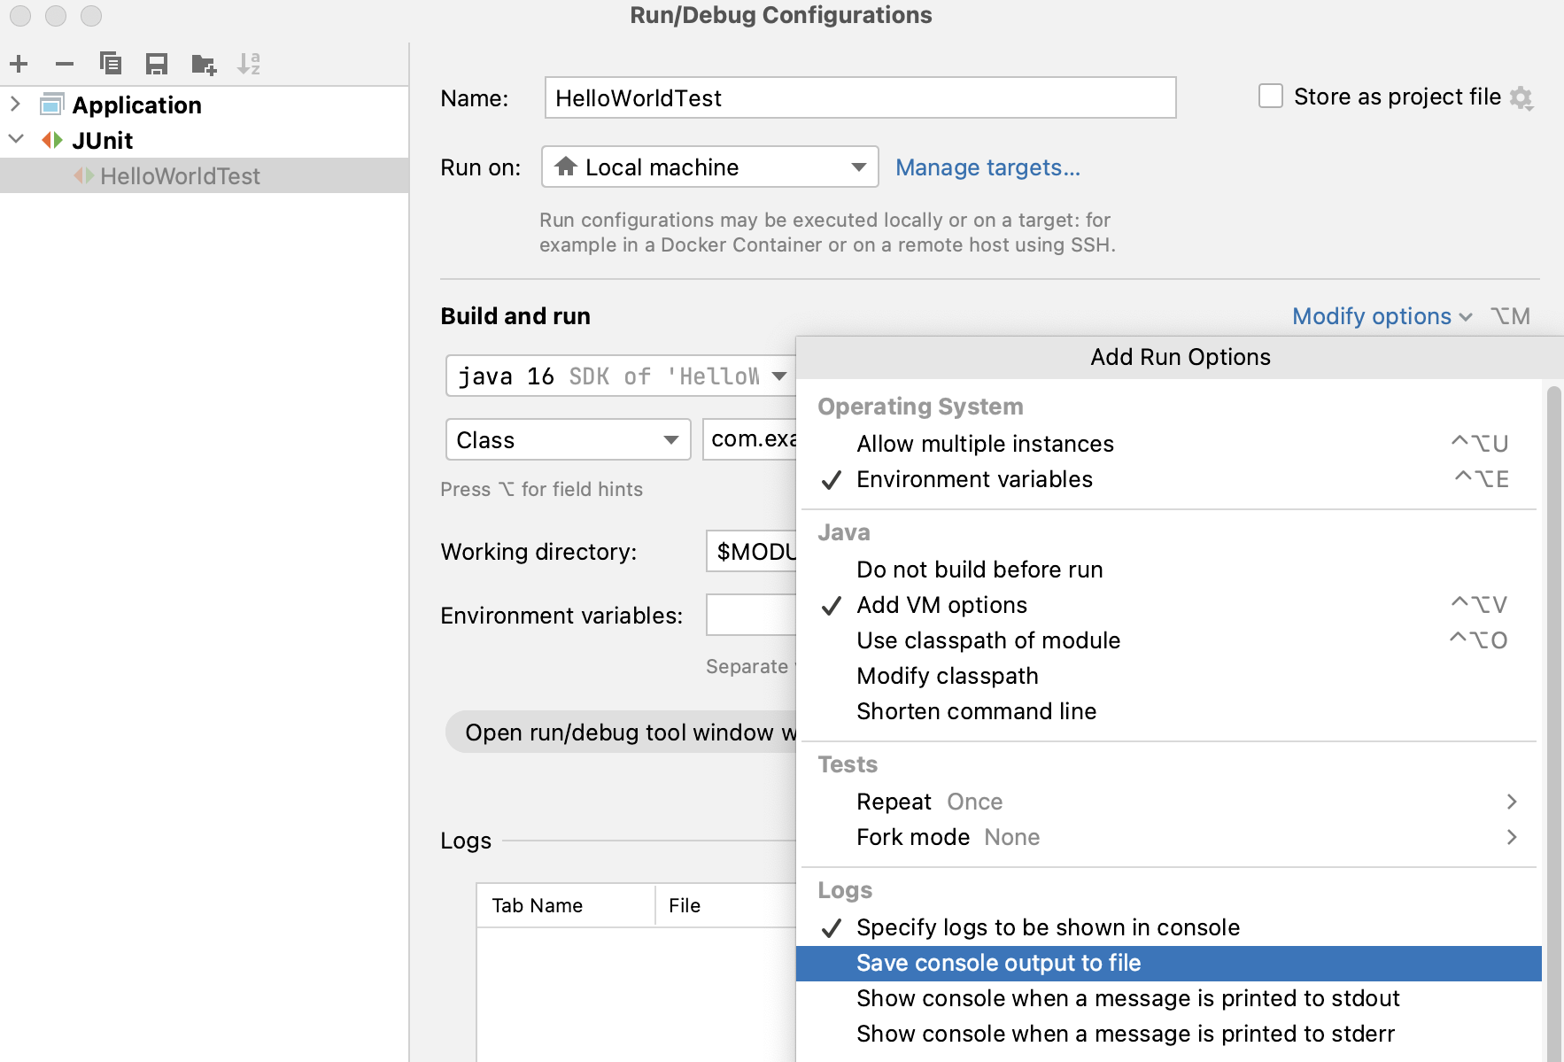Image resolution: width=1564 pixels, height=1062 pixels.
Task: Click the Remove Configuration minus icon
Action: pyautogui.click(x=65, y=64)
